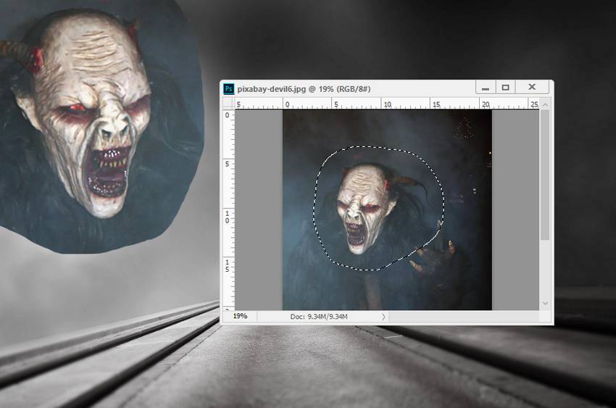This screenshot has width=616, height=408.
Task: Click inside the selected devil face in document
Action: [364, 209]
